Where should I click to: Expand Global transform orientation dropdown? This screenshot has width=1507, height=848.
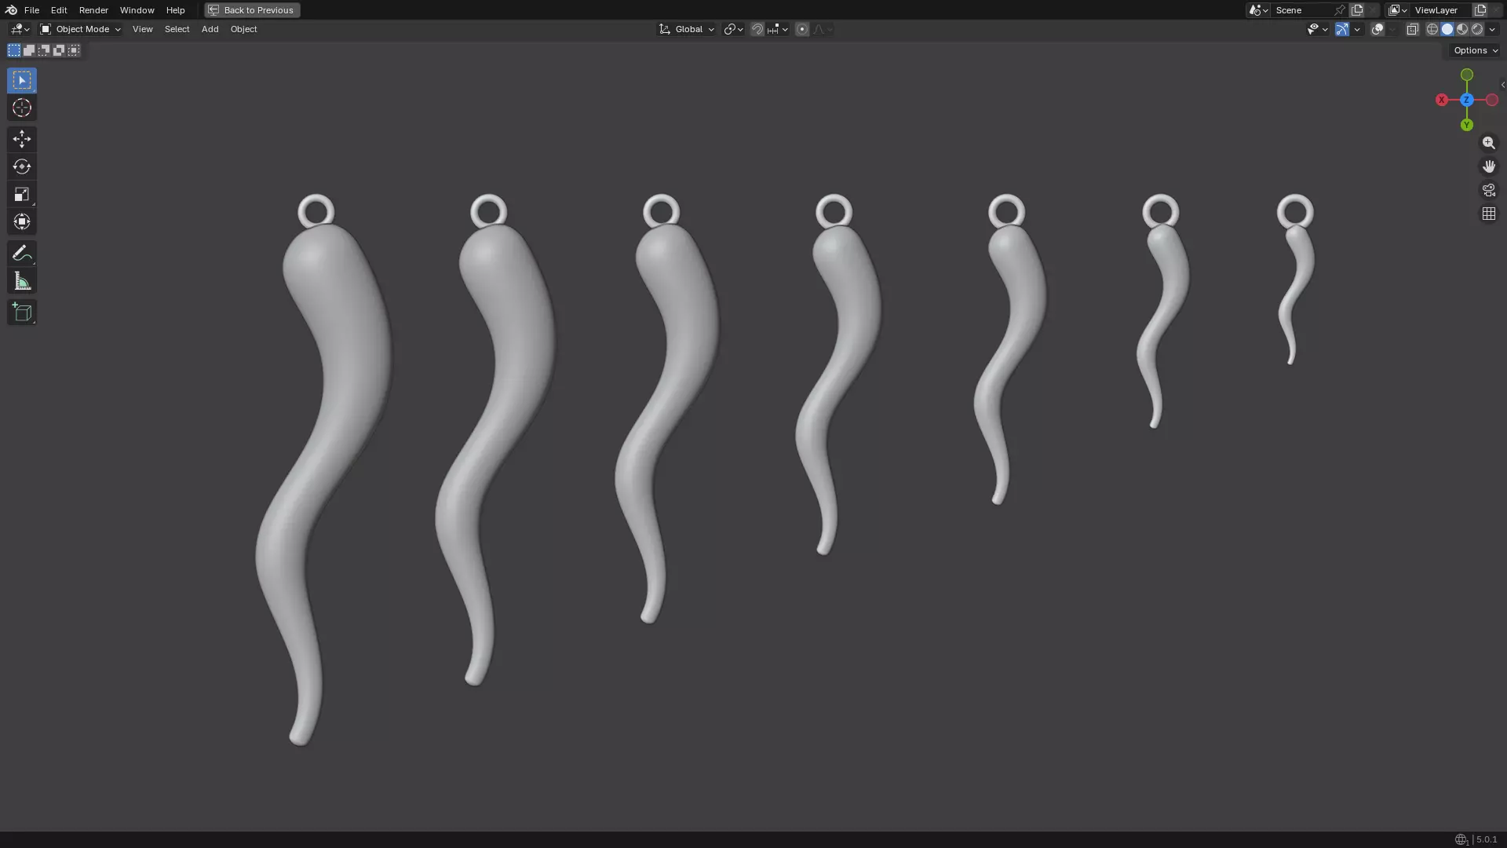(687, 29)
